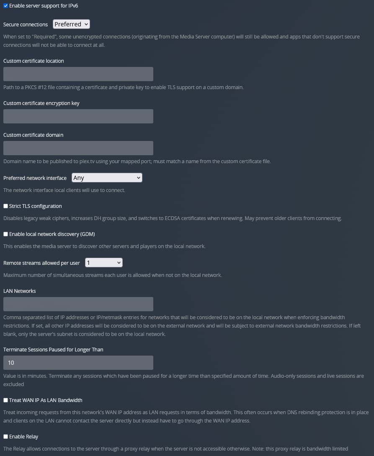Click the Terminate Sessions Paused field showing 10
Screen dimensions: 374x456
tap(78, 363)
